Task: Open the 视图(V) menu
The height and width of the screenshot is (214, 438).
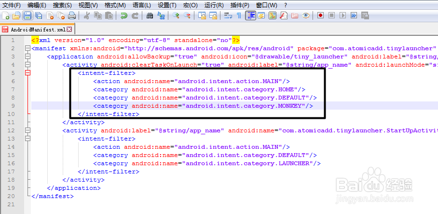Action: click(88, 5)
